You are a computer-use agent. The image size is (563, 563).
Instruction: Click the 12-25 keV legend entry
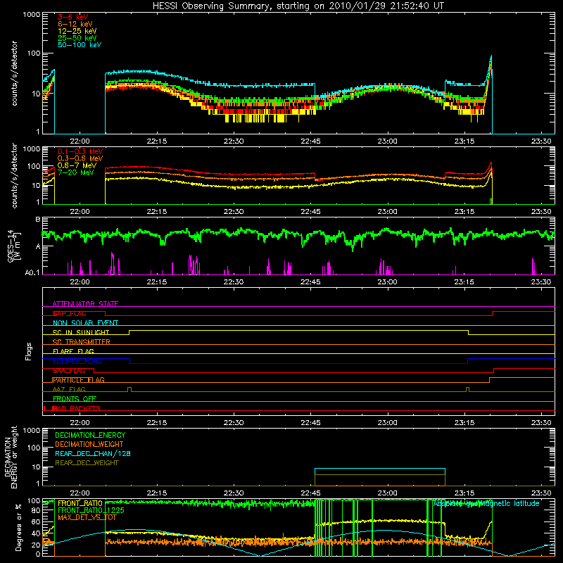(x=77, y=31)
